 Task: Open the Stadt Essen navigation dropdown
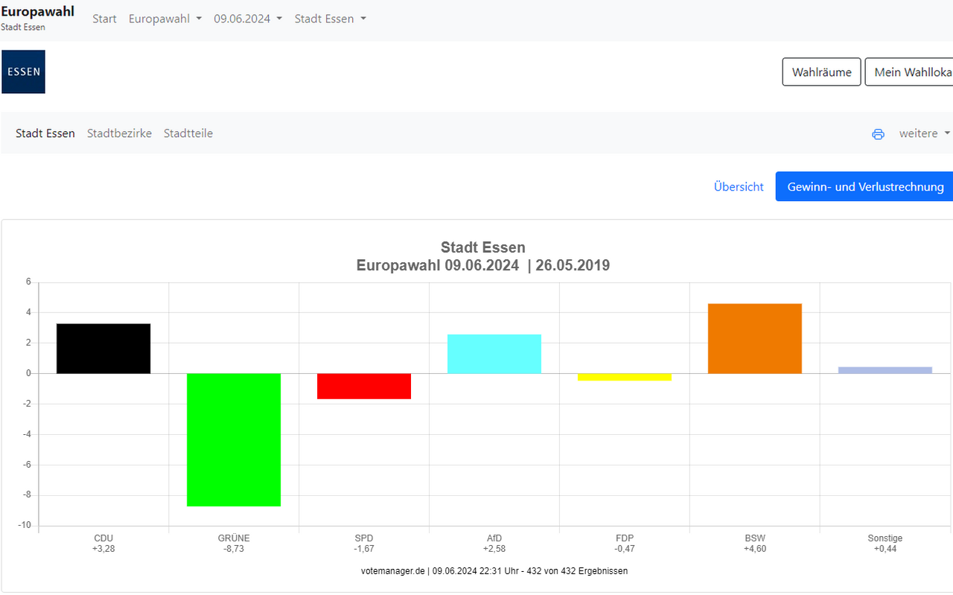[x=330, y=19]
